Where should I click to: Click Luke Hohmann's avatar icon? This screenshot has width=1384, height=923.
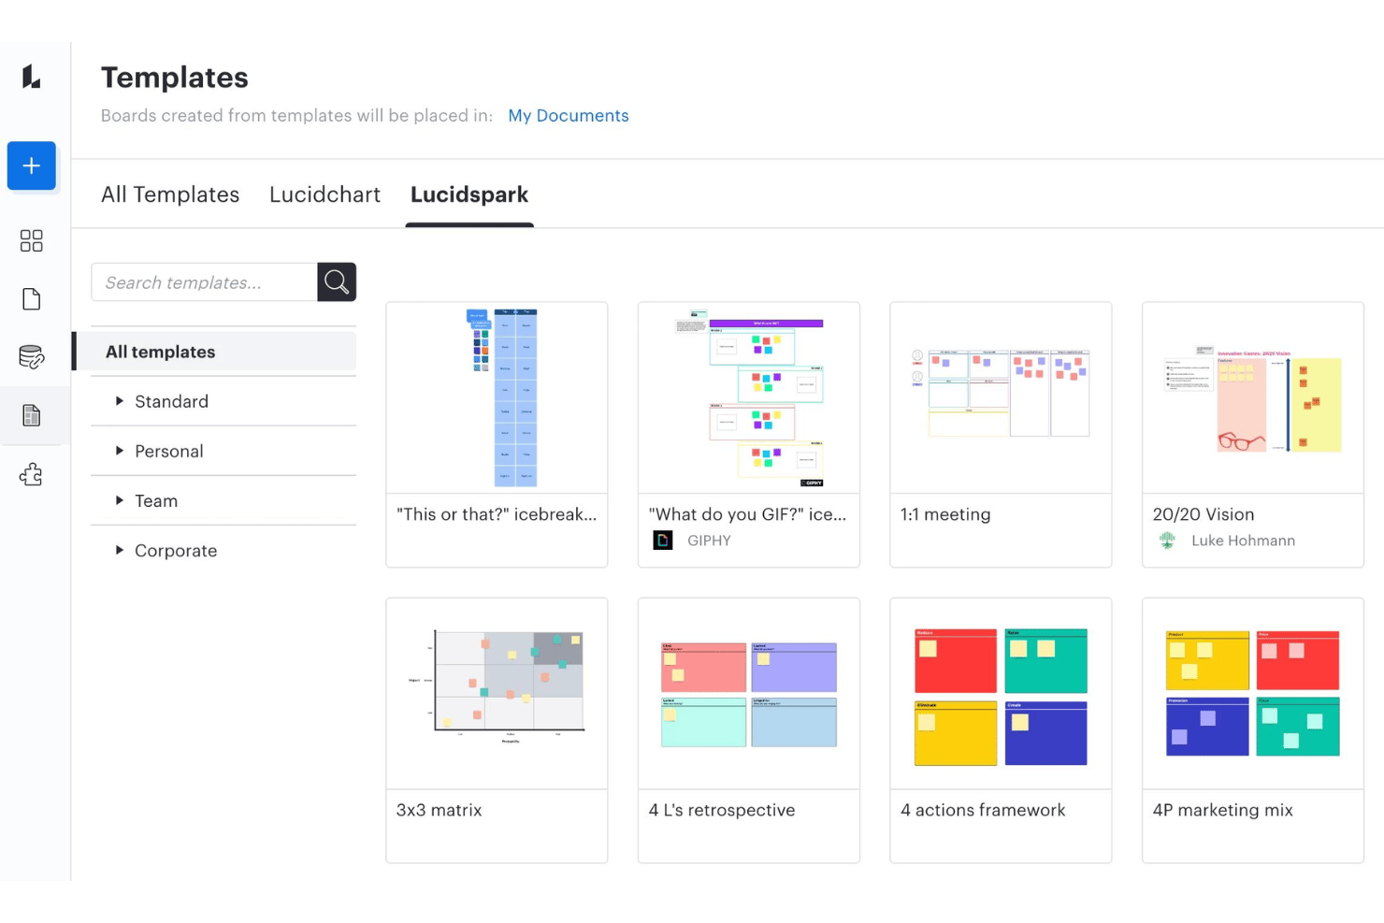tap(1167, 541)
